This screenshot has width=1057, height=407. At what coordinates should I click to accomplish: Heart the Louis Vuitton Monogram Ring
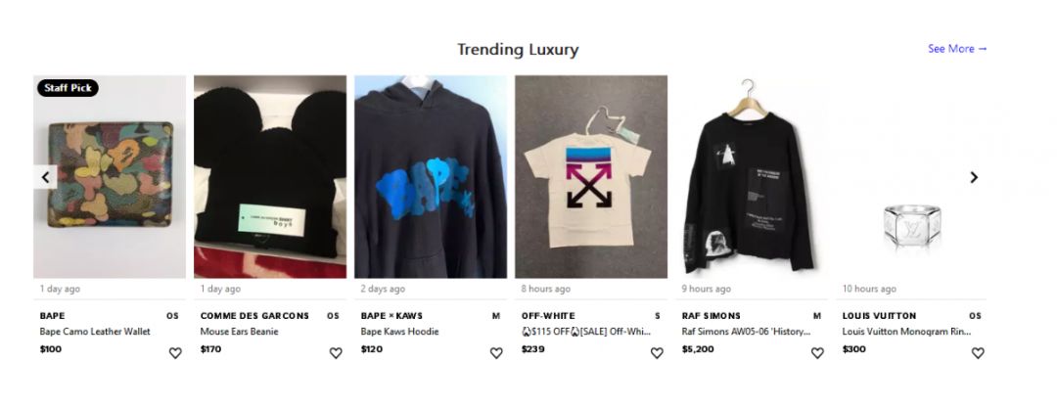(978, 353)
